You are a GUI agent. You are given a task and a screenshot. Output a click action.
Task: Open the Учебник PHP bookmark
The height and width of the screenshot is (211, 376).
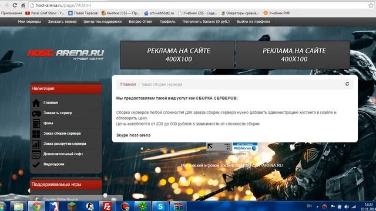click(x=277, y=13)
